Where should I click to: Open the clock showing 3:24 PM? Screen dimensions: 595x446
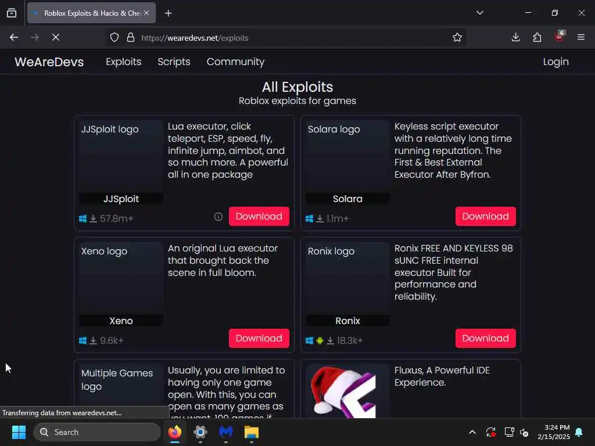tap(554, 432)
